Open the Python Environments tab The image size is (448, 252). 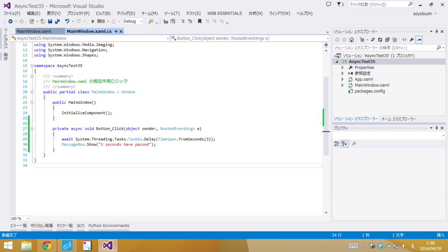click(108, 226)
